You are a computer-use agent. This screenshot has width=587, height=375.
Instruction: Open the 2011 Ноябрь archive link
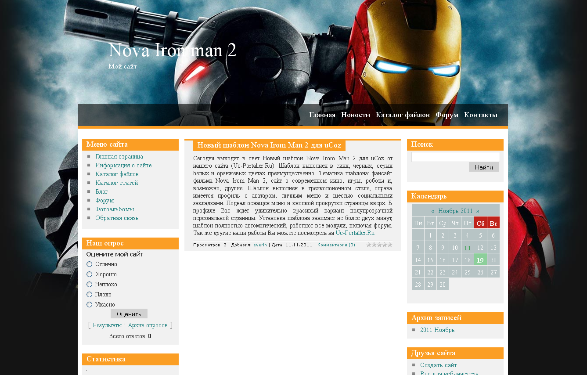click(437, 330)
